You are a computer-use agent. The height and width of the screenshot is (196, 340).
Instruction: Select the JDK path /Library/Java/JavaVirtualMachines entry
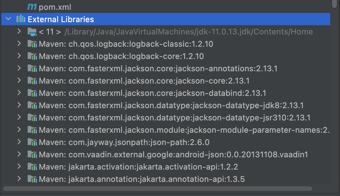(x=189, y=32)
